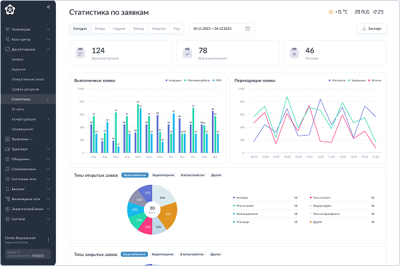
Task: Click the Поступило legend marker in line chart
Action: pyautogui.click(x=329, y=80)
